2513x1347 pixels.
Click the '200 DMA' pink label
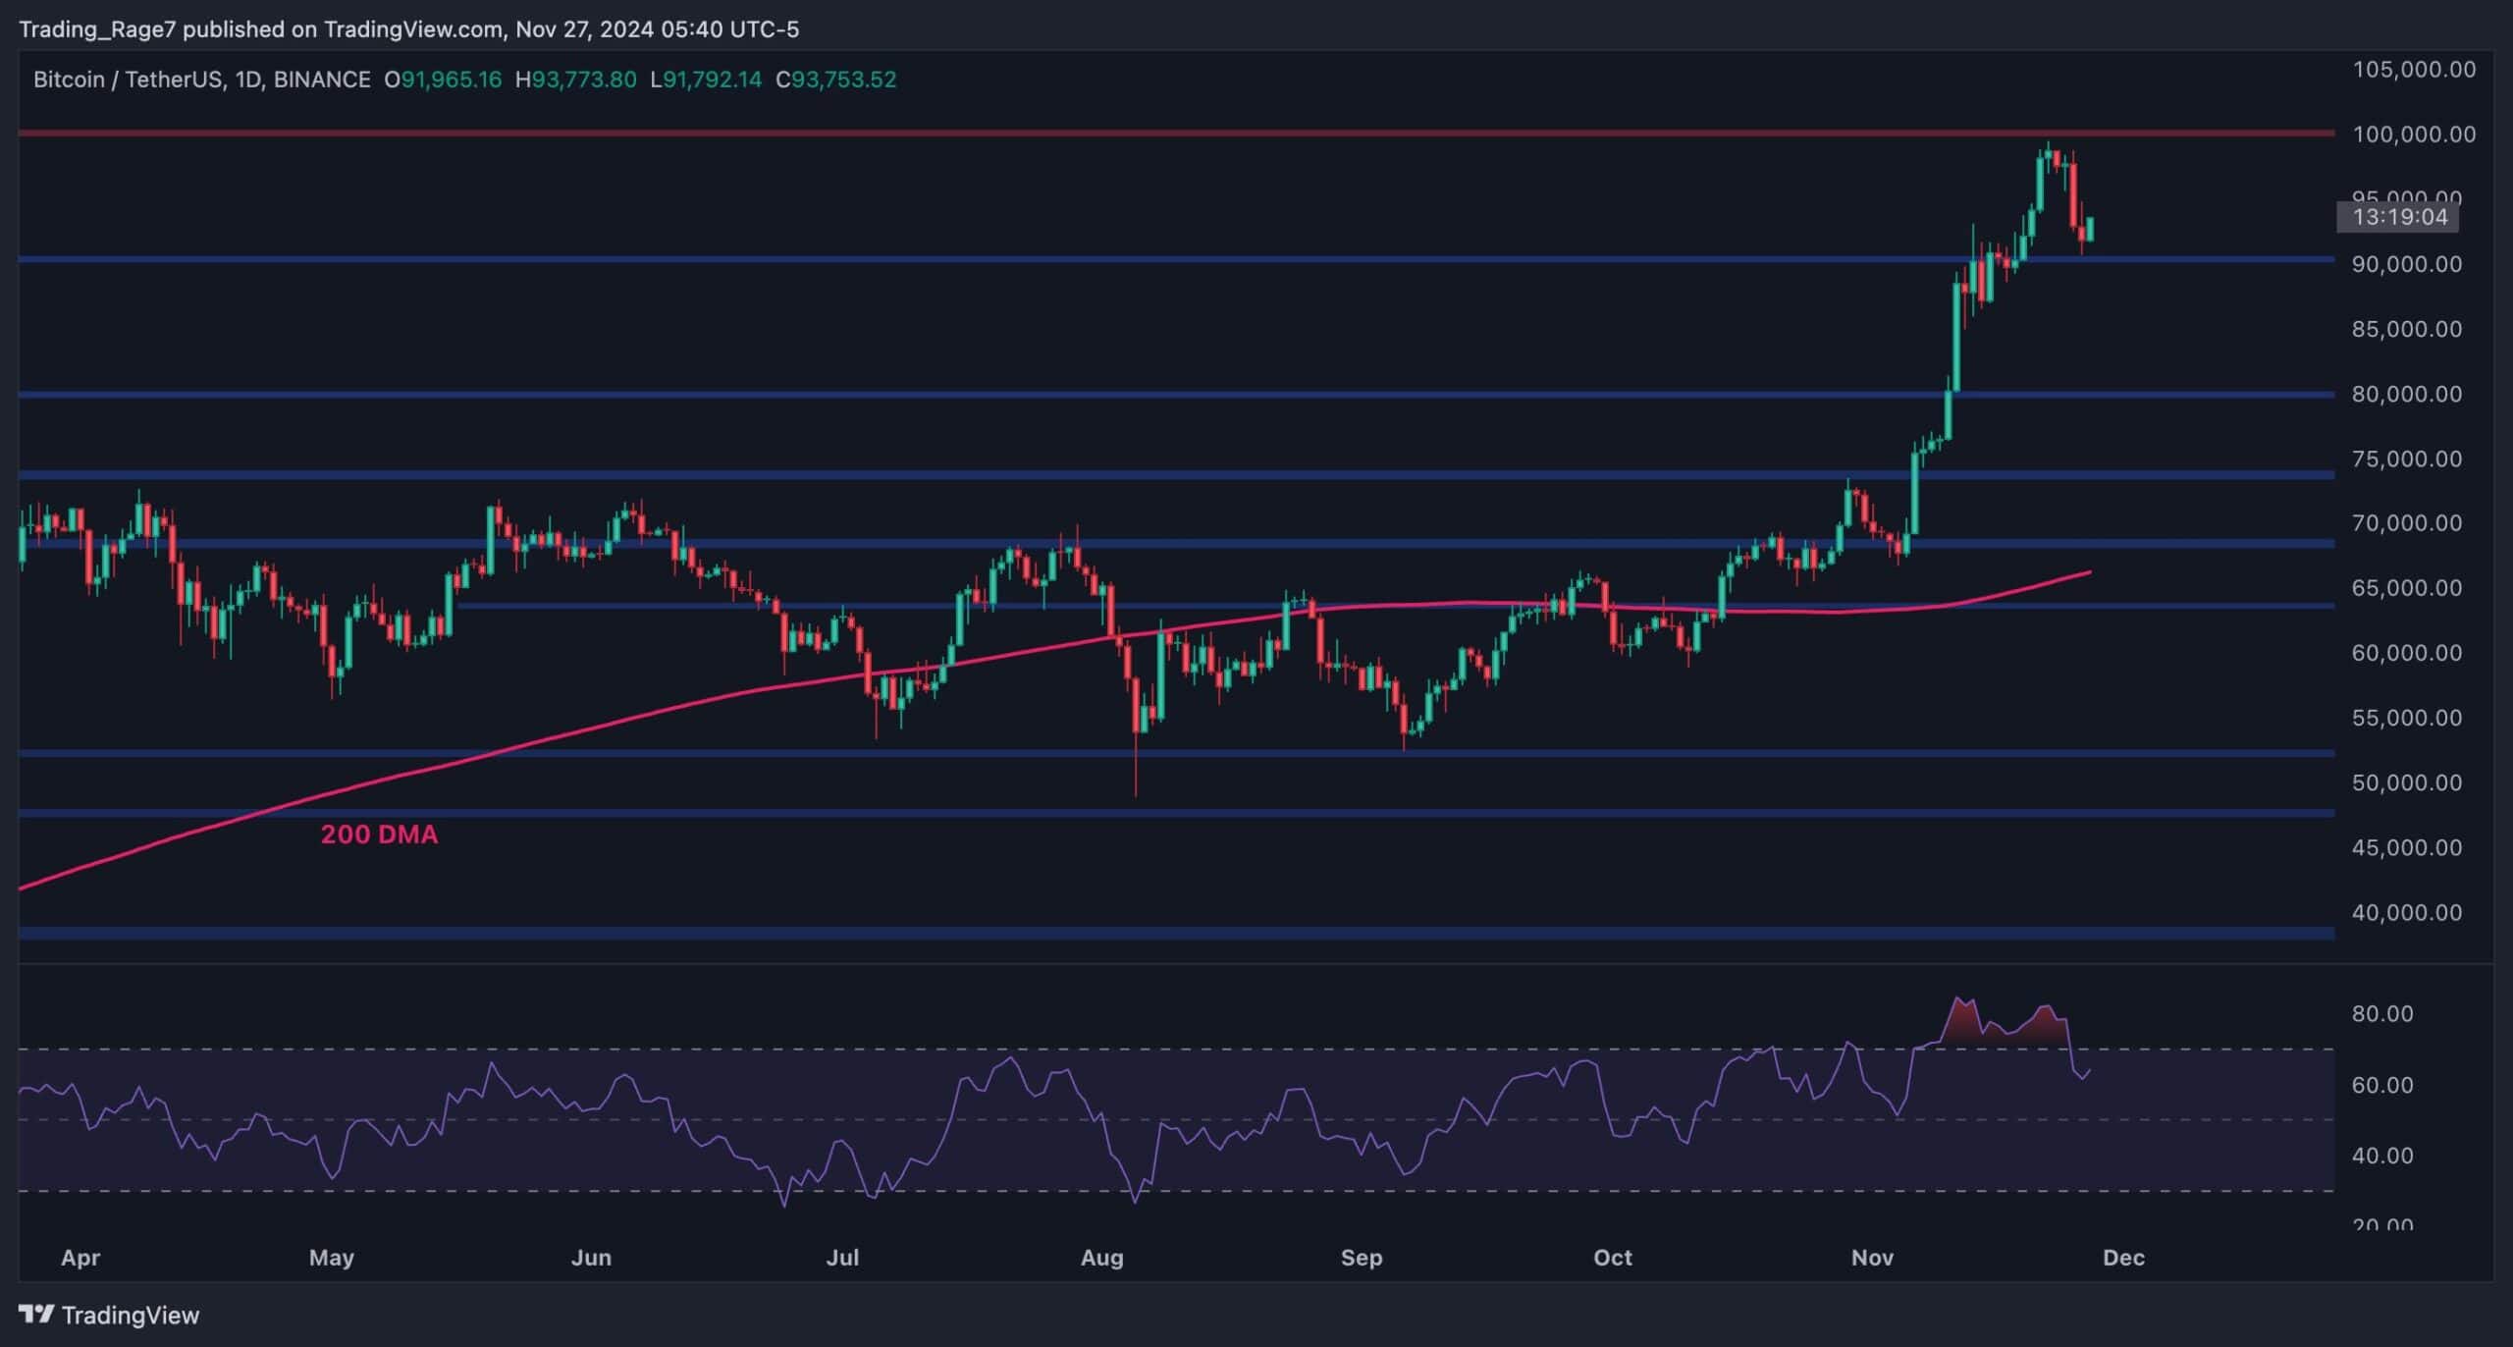point(379,835)
